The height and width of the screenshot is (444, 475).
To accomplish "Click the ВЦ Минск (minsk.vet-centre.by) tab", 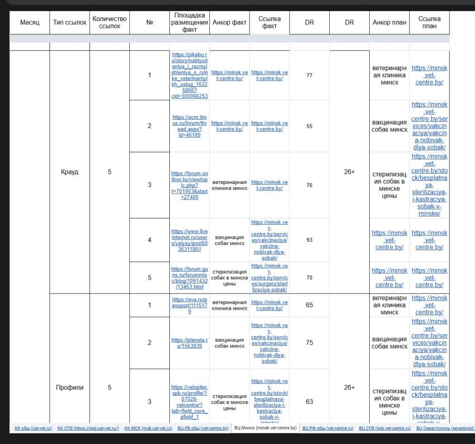I will pos(265,428).
